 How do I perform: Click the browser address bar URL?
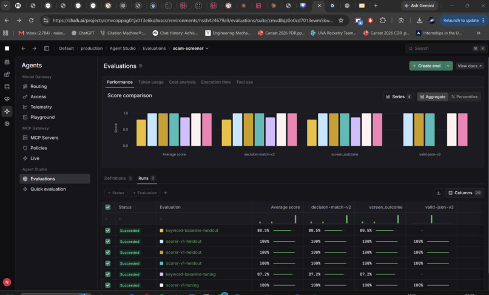pyautogui.click(x=192, y=20)
